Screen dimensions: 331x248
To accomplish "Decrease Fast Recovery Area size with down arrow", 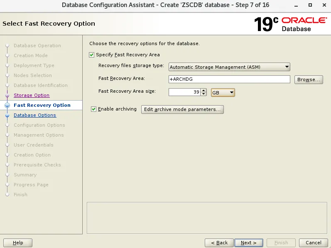I will (x=204, y=94).
